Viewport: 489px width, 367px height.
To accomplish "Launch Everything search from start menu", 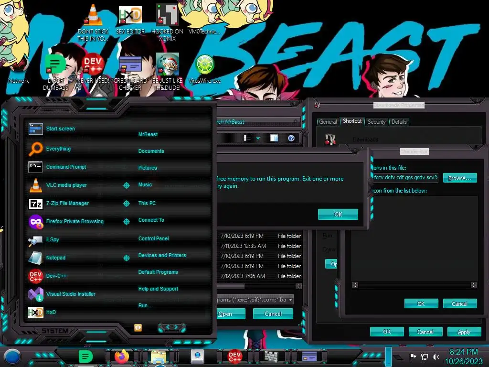I will pos(49,149).
